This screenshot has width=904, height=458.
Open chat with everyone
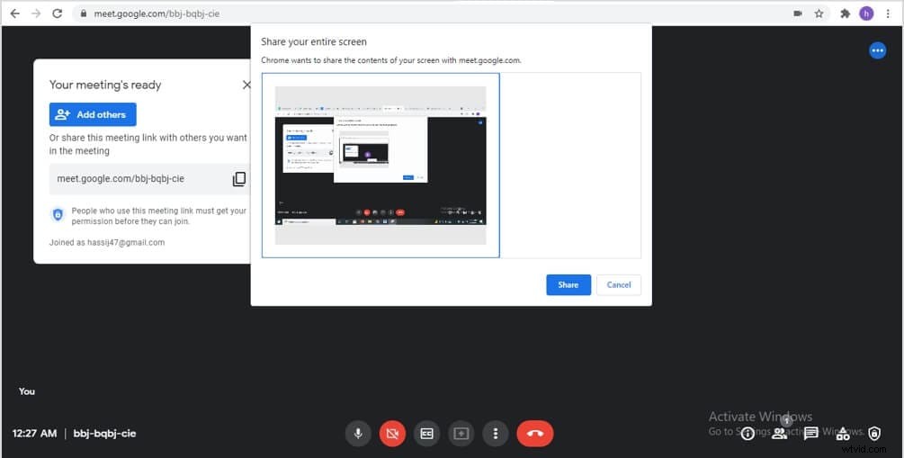point(811,434)
